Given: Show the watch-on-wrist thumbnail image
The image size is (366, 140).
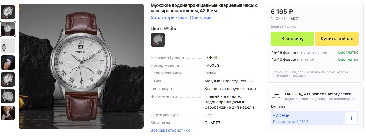Looking at the screenshot, I should click(8, 62).
